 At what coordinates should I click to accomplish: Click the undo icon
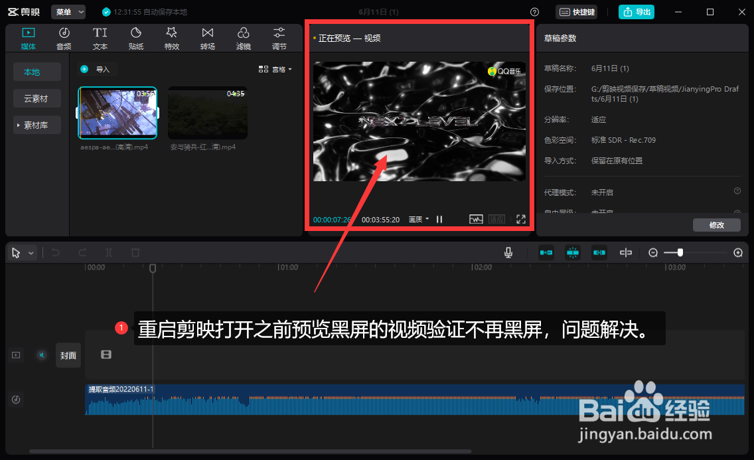pyautogui.click(x=56, y=252)
